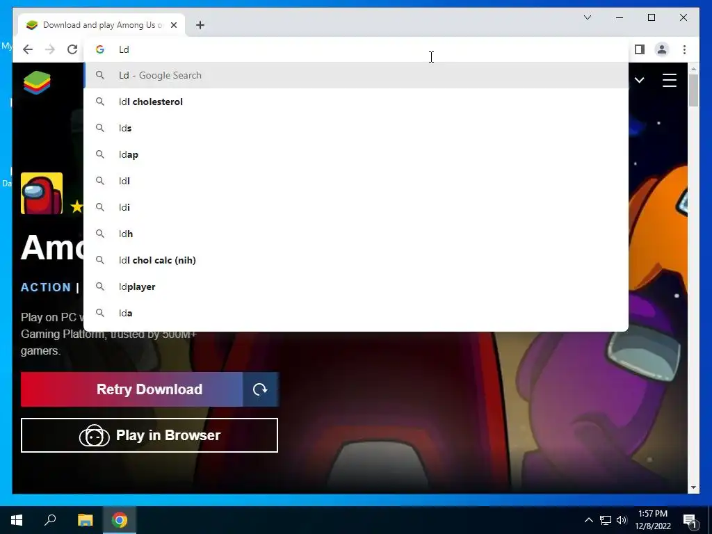The height and width of the screenshot is (534, 712).
Task: Choose the ldi suggestion
Action: [356, 207]
